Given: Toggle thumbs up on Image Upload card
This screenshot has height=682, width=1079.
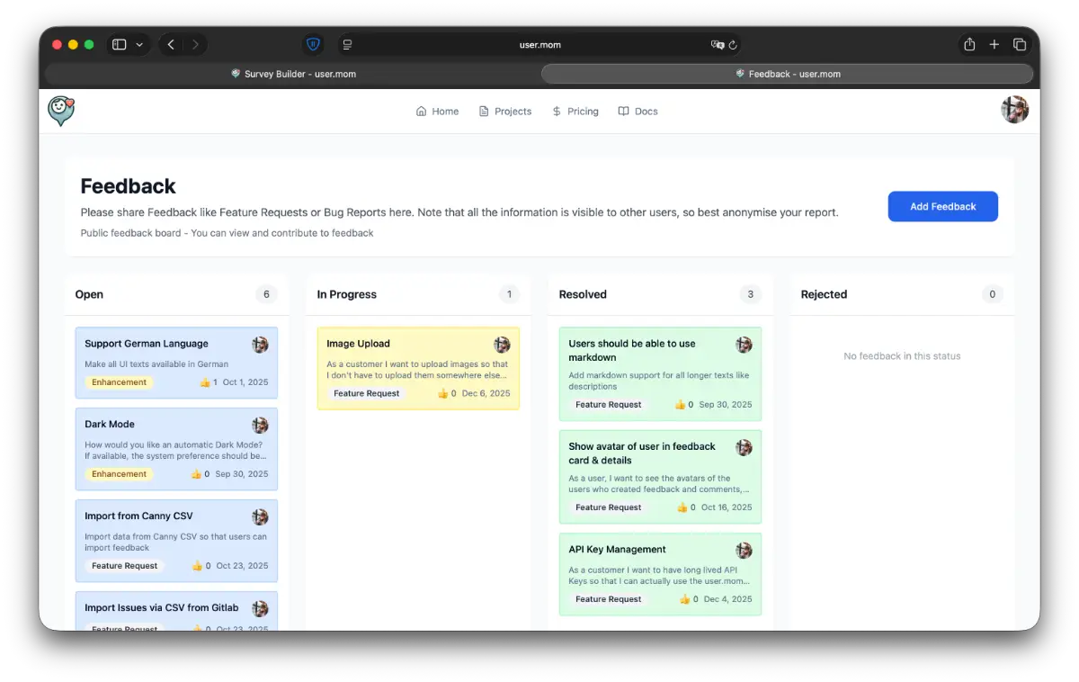Looking at the screenshot, I should tap(442, 393).
